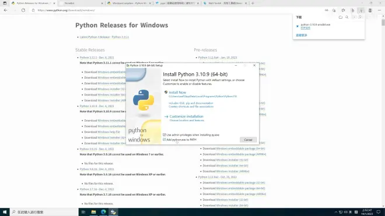Switch to the NoneBot tab

(82, 3)
